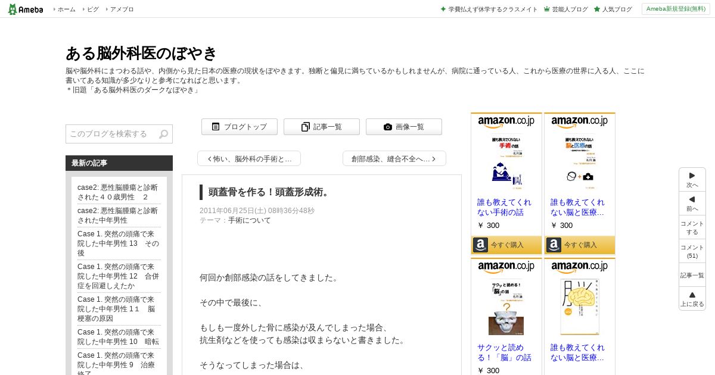Click the サクッと読める！脳の話 skull book cover
Image resolution: width=715 pixels, height=375 pixels.
506,307
